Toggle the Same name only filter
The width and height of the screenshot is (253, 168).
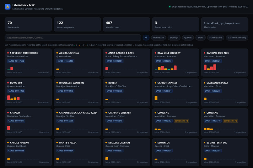pyautogui.click(x=237, y=38)
